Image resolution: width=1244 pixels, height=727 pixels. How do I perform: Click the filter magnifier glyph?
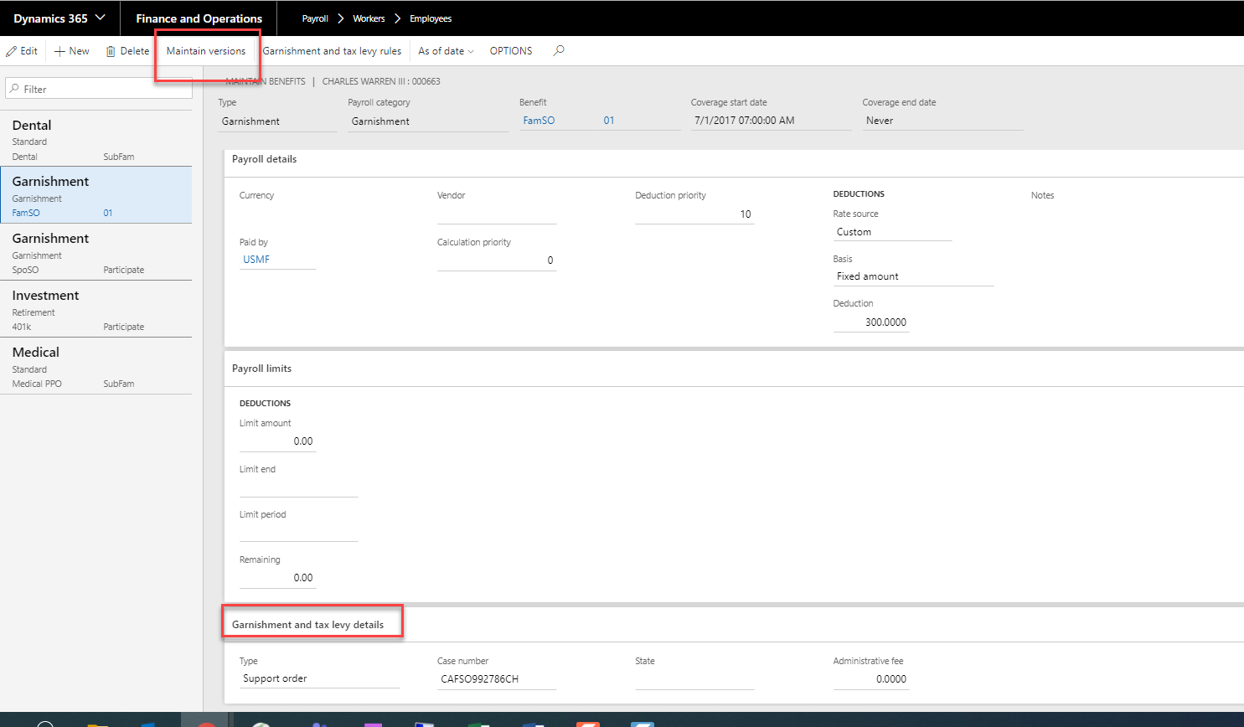pos(14,89)
